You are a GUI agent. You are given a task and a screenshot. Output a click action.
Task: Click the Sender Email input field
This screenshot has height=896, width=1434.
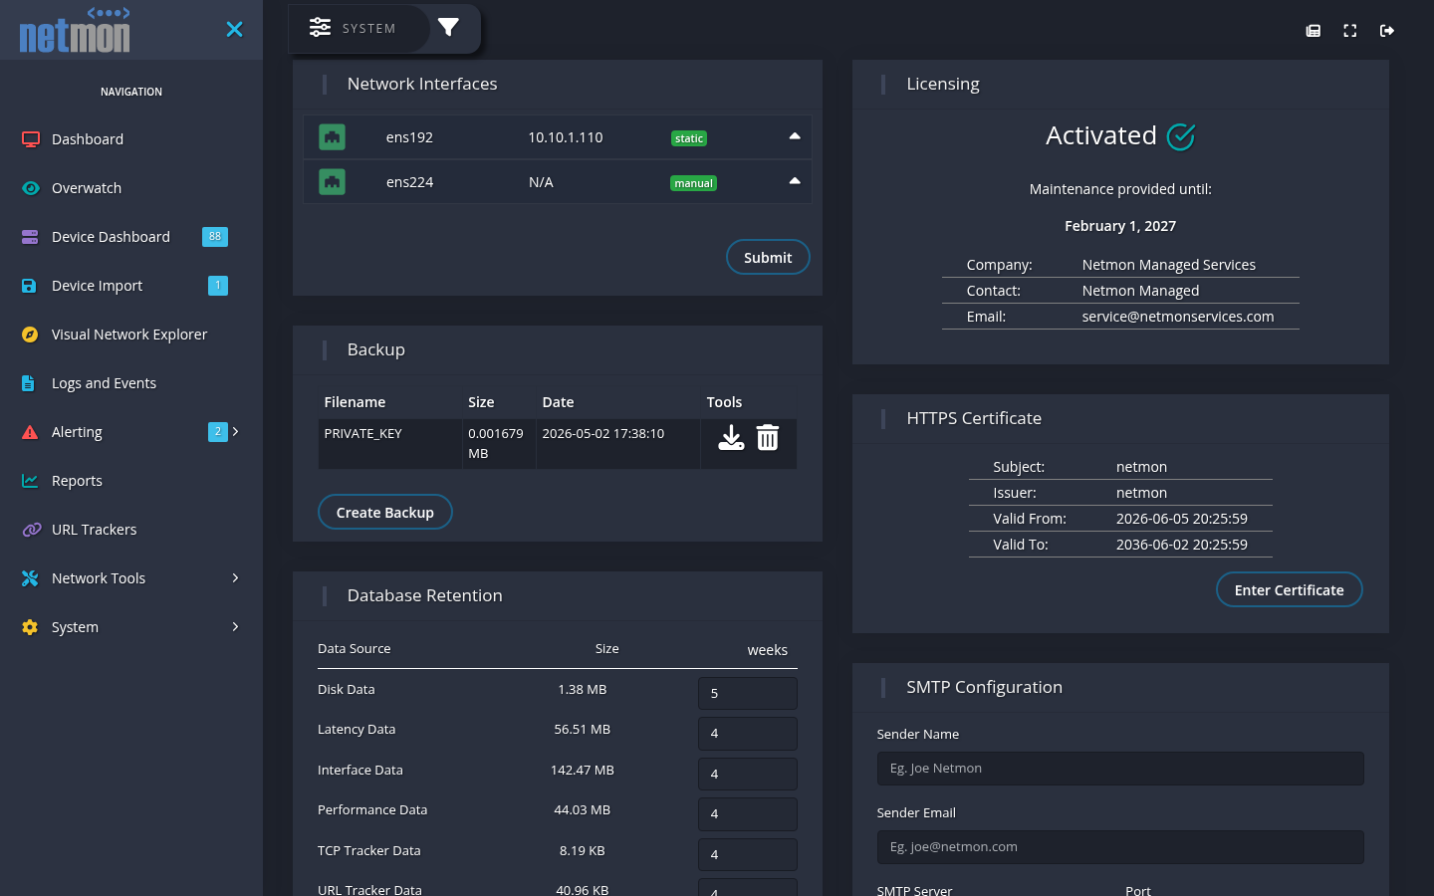point(1120,847)
